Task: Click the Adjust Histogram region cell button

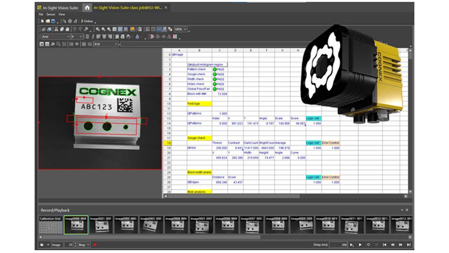Action: point(207,65)
